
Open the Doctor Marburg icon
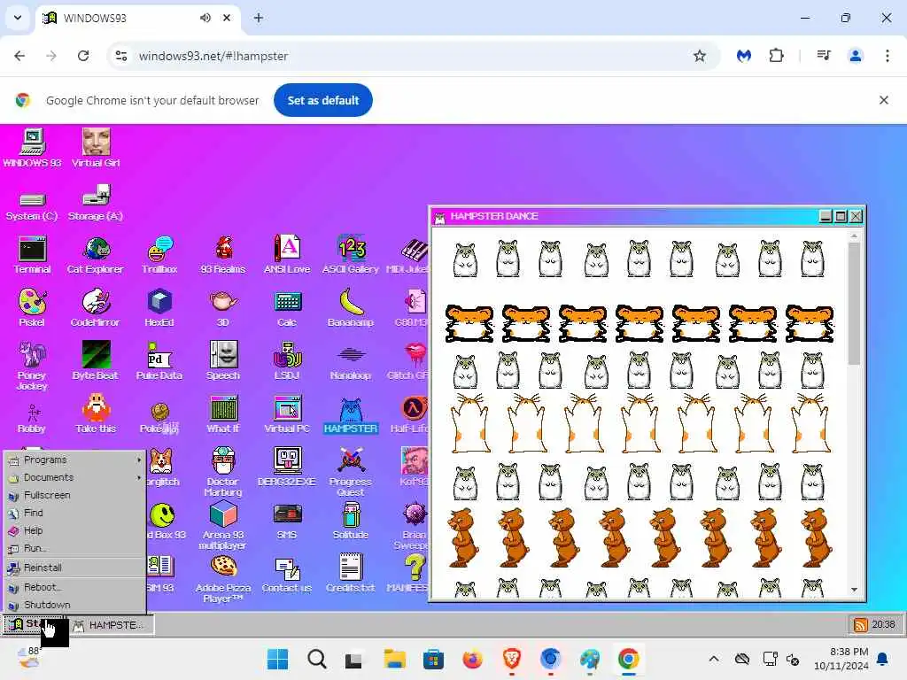pyautogui.click(x=223, y=472)
